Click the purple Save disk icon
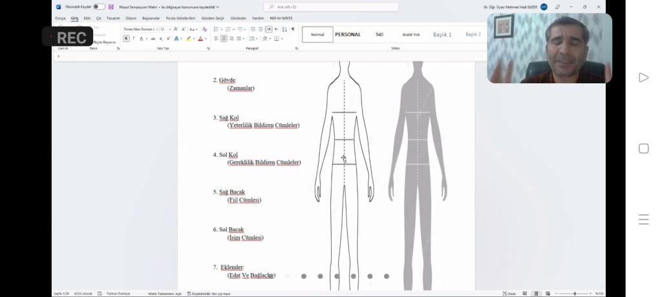The image size is (662, 297). [111, 7]
